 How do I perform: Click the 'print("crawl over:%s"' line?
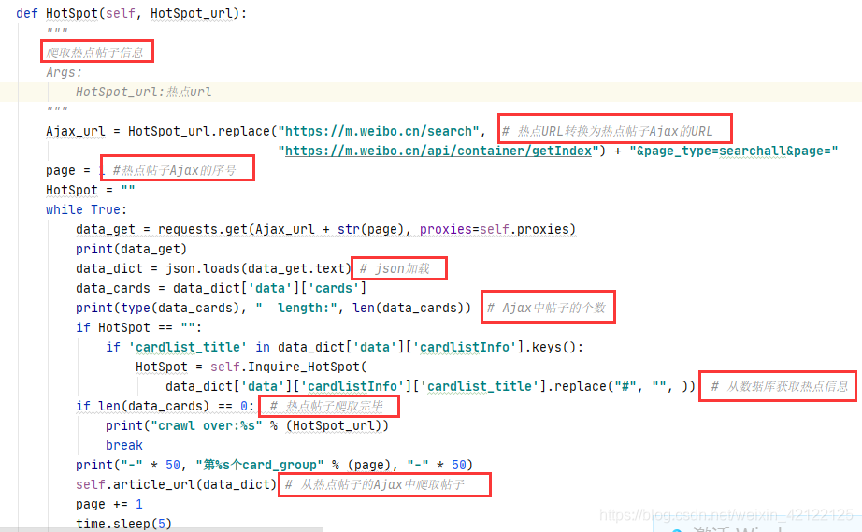pyautogui.click(x=247, y=426)
